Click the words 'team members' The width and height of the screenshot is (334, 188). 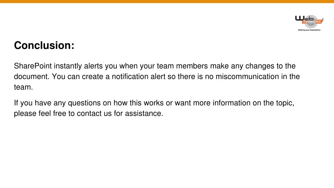[x=182, y=66]
